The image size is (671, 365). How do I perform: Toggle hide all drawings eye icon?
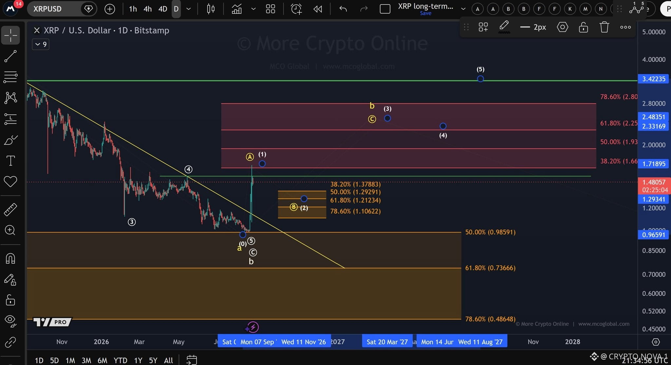pyautogui.click(x=10, y=320)
